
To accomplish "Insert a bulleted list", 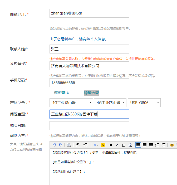I will [164, 145].
